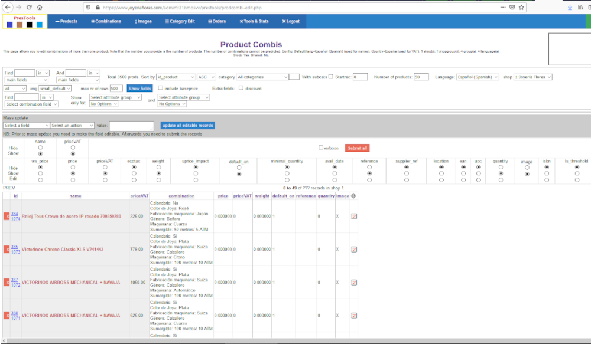Open edit icon for 1050.00 Airboss row

coord(354,283)
